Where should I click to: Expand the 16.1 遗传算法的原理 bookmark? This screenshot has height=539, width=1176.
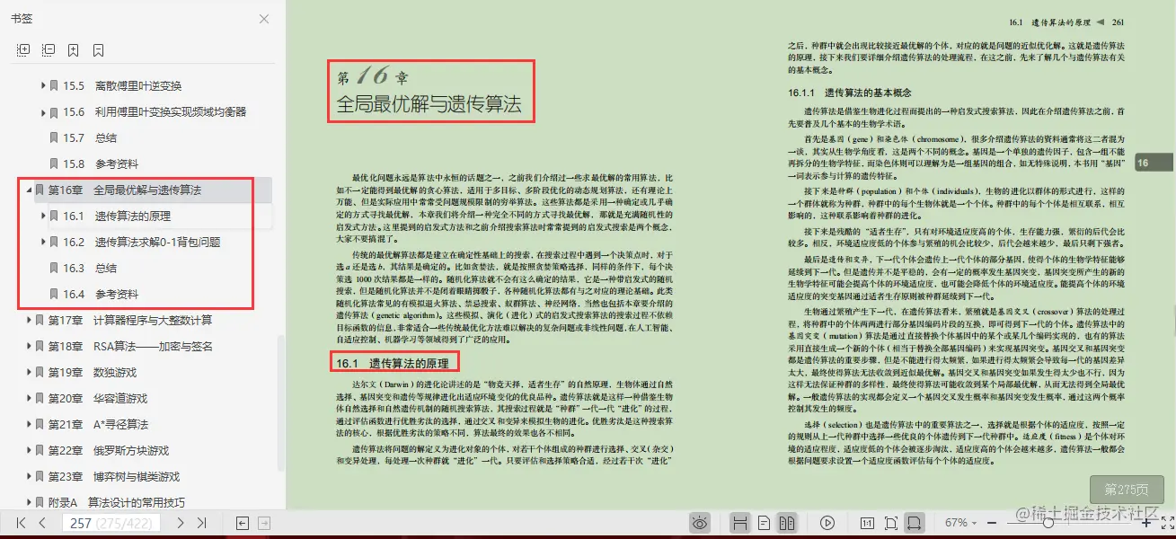coord(43,216)
